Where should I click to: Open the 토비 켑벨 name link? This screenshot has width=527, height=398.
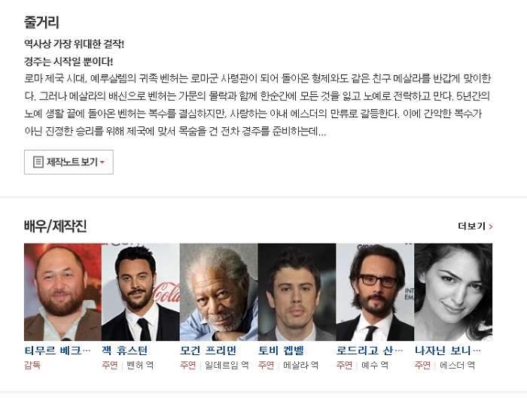tap(281, 351)
